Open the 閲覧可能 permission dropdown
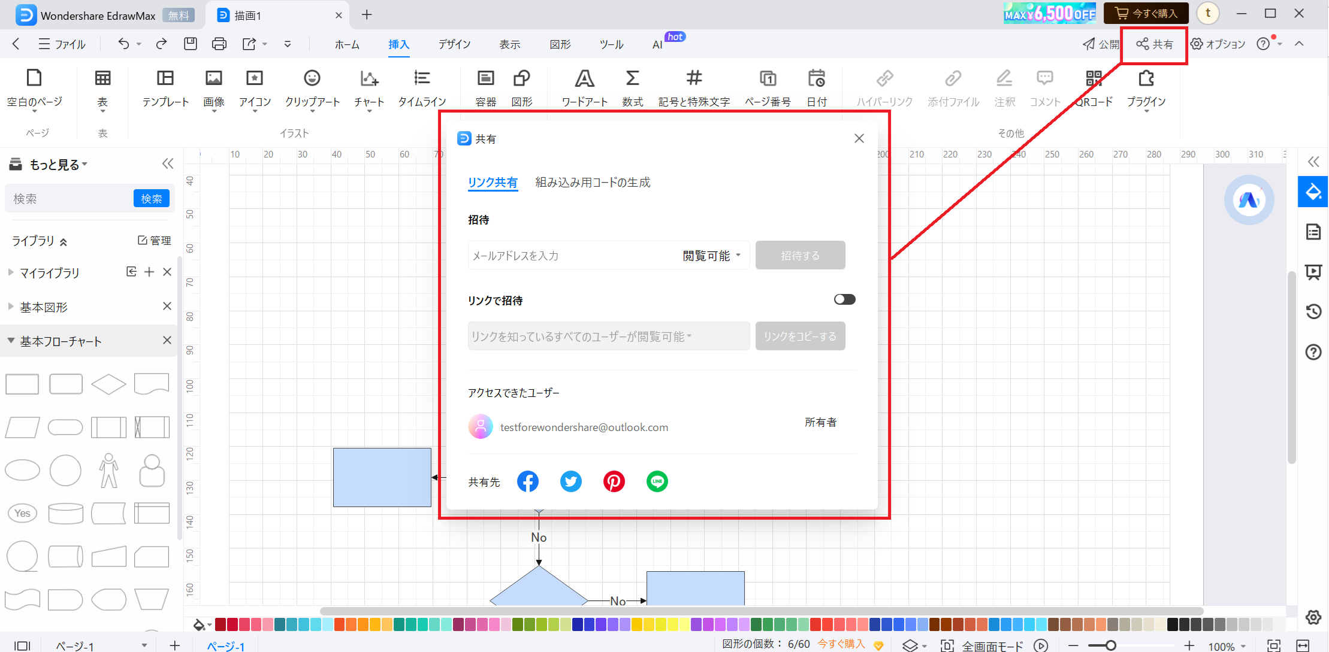1329x652 pixels. 712,256
